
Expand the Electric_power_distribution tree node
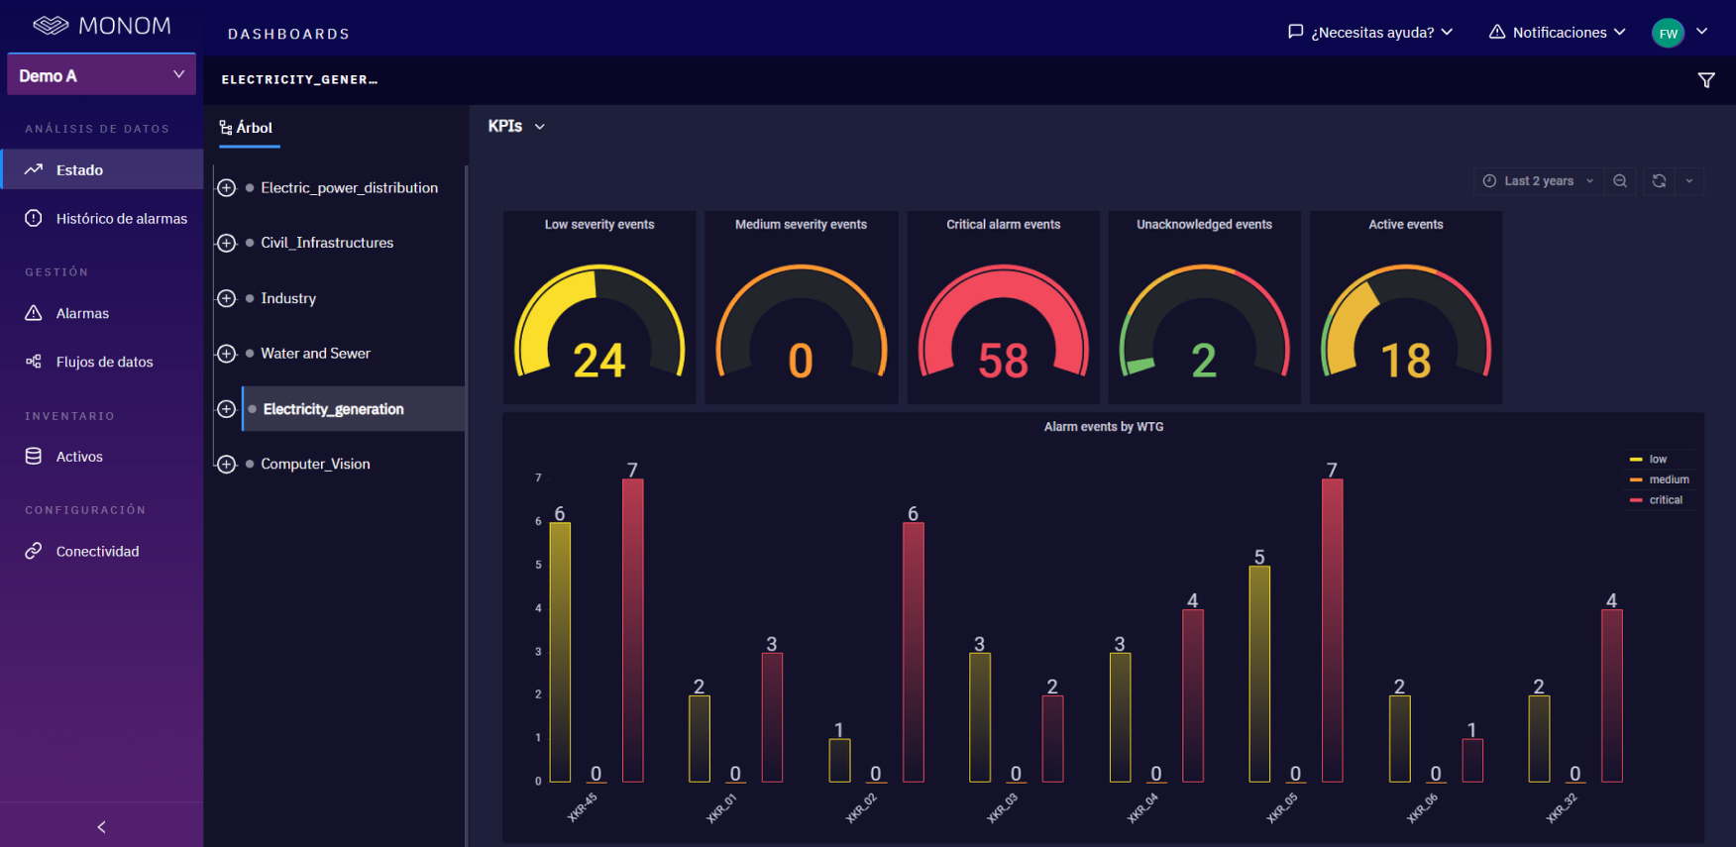(x=227, y=188)
